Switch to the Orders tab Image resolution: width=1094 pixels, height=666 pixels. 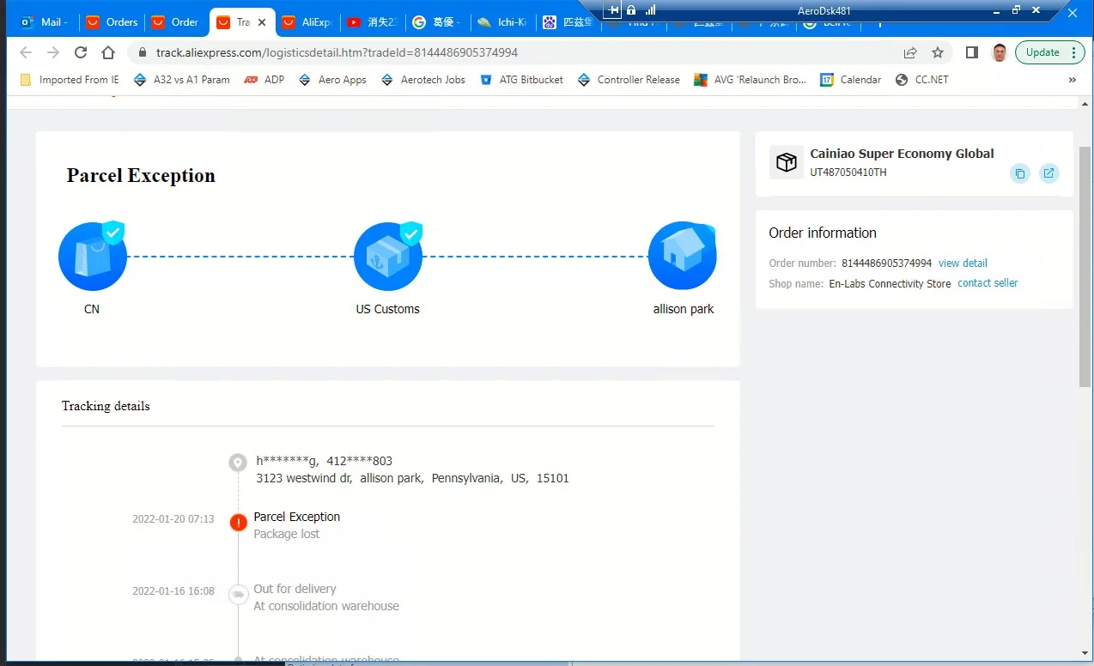(x=112, y=22)
